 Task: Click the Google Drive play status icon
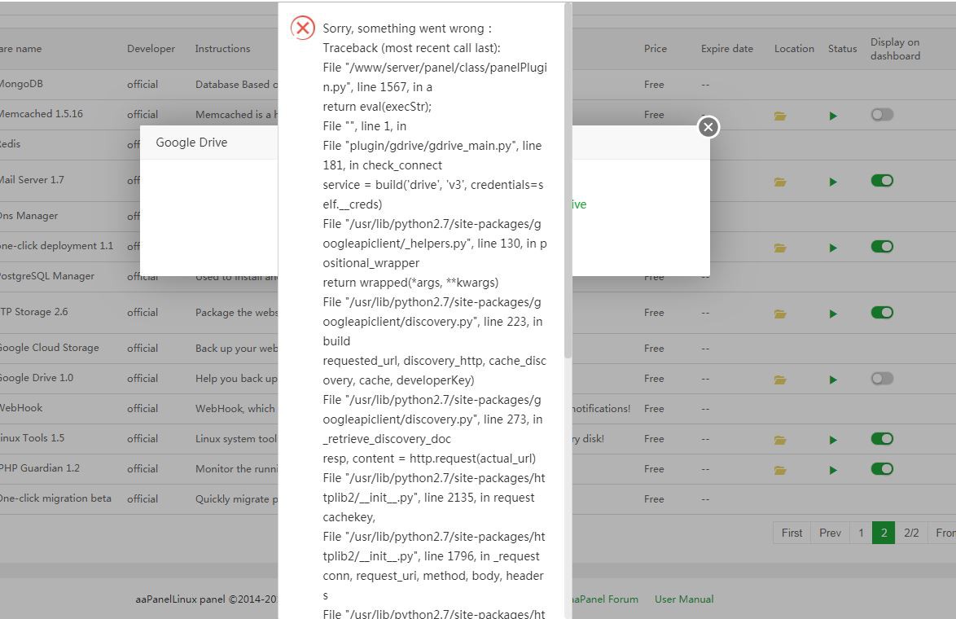tap(833, 380)
